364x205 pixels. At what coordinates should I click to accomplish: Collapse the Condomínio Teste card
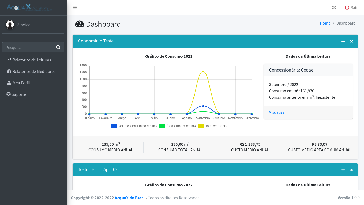tap(343, 41)
